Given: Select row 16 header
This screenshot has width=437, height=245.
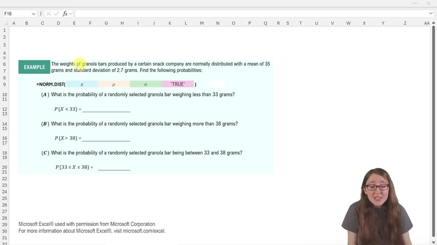Looking at the screenshot, I should [4, 138].
